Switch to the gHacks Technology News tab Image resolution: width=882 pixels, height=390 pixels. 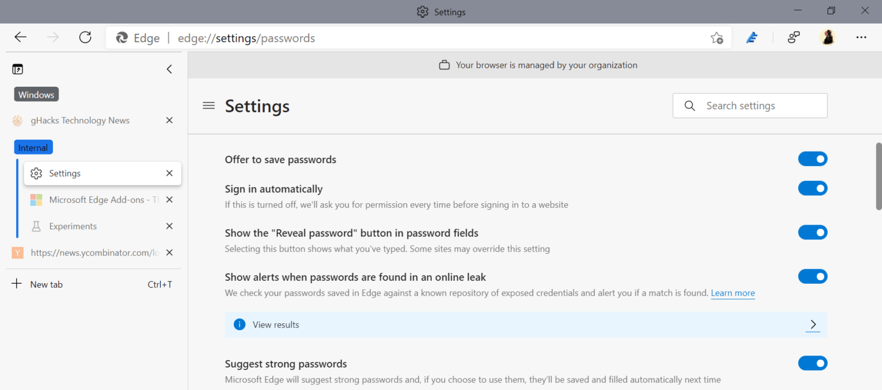pyautogui.click(x=80, y=120)
